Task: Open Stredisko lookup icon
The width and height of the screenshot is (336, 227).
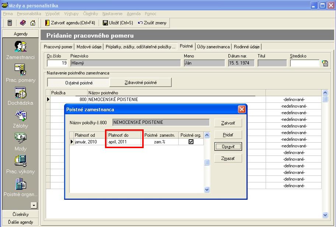Action: 325,63
